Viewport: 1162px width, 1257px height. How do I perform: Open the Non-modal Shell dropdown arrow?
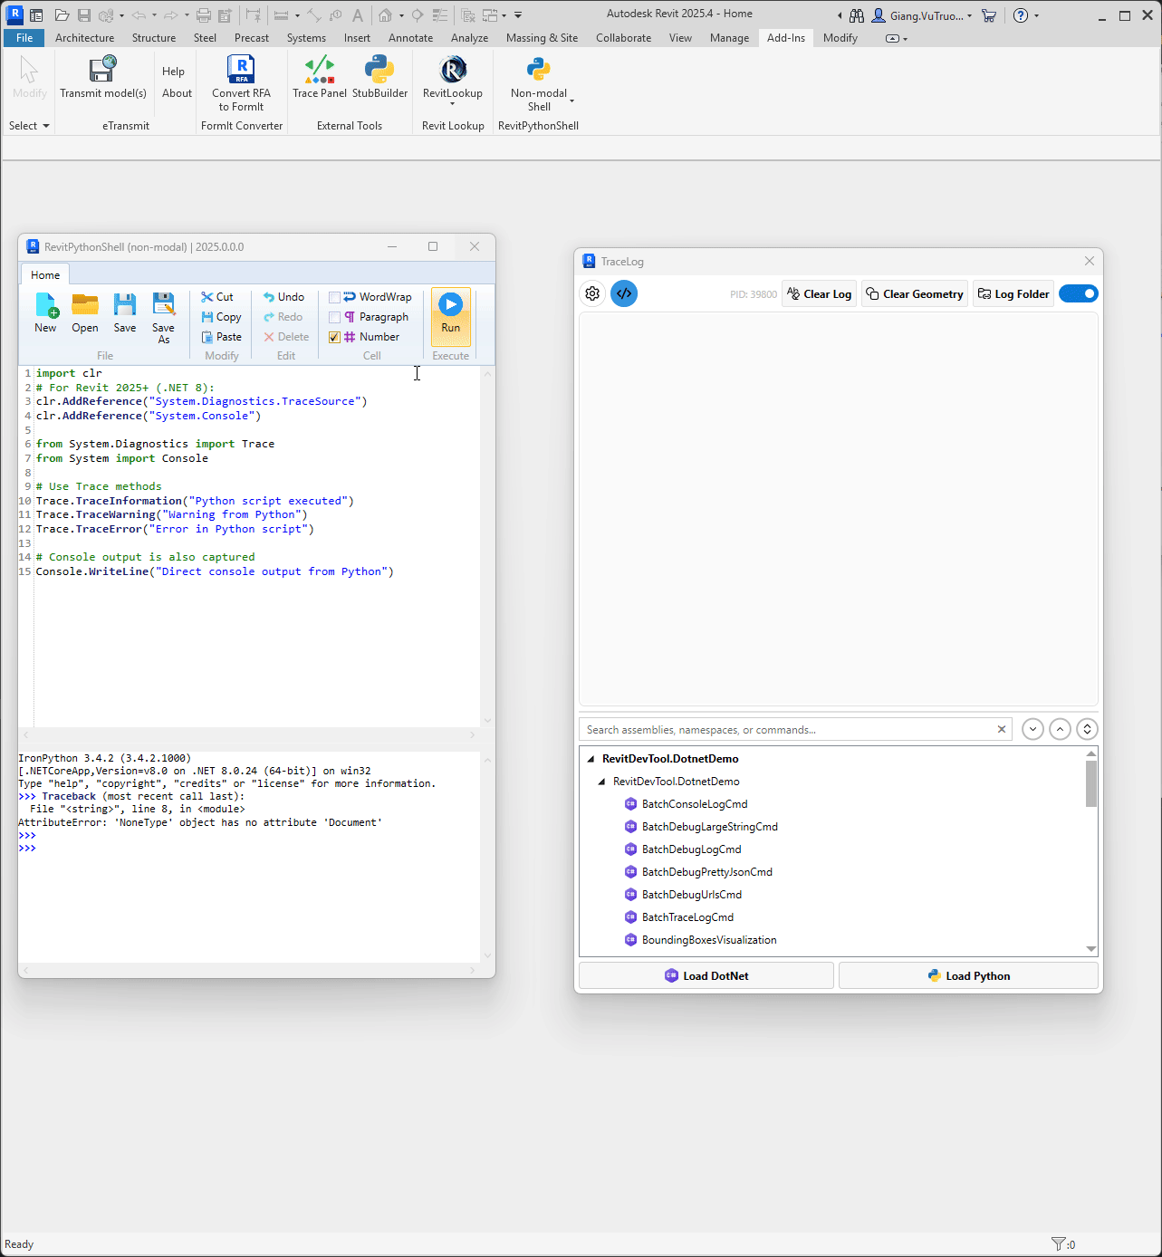[x=571, y=101]
